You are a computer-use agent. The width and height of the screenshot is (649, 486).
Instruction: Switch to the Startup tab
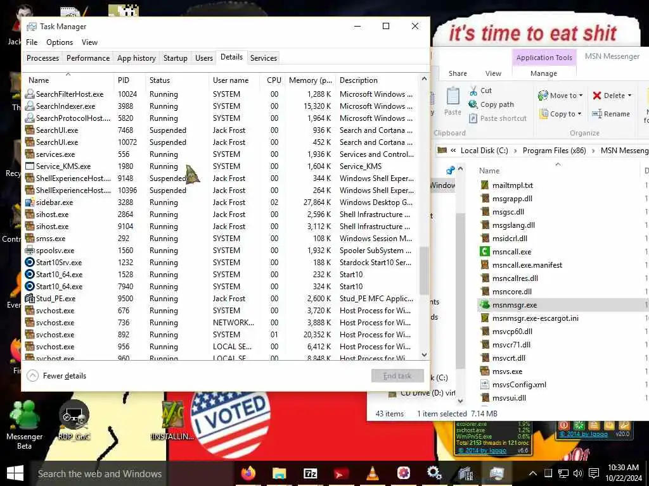tap(176, 58)
